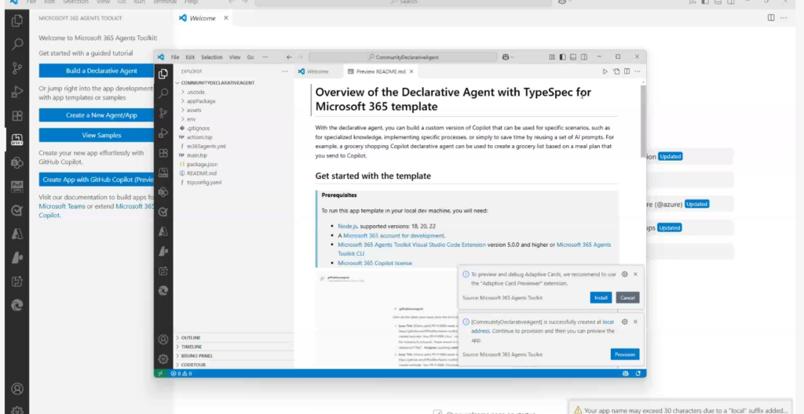Image resolution: width=804 pixels, height=414 pixels.
Task: Open Edit menu in front window
Action: tap(190, 57)
